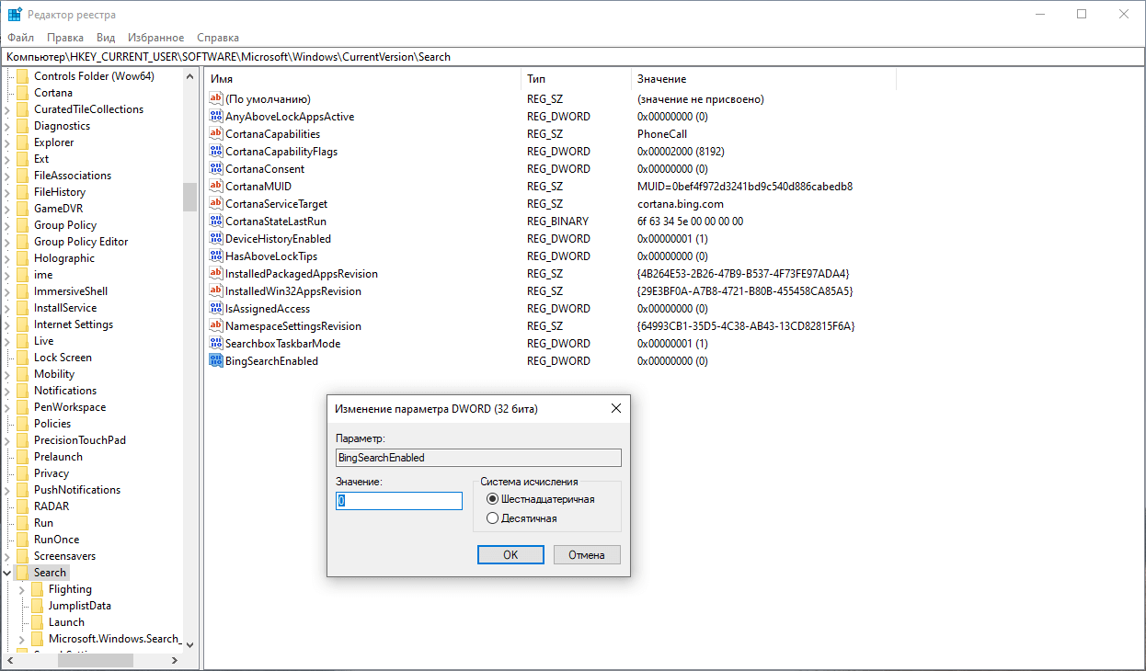This screenshot has height=671, width=1146.
Task: Click the Run folder icon in tree
Action: pyautogui.click(x=23, y=523)
